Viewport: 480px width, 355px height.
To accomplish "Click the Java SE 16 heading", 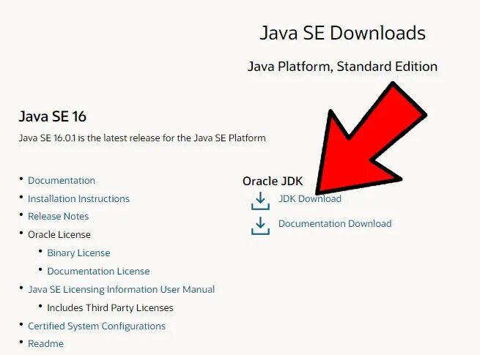I will (52, 116).
